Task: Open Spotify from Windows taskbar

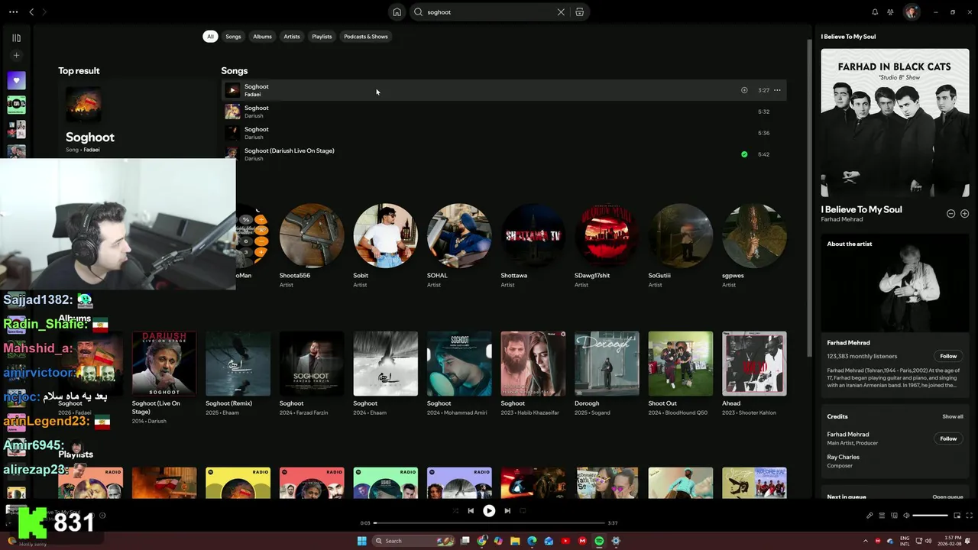Action: [599, 541]
